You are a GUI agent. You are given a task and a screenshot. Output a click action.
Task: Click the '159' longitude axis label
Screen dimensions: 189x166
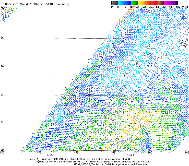(113, 152)
